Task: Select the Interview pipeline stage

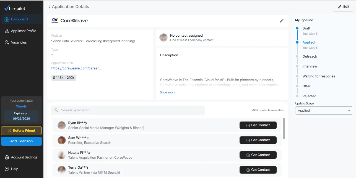Action: tap(310, 66)
